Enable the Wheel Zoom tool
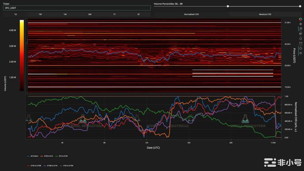The image size is (304, 171). pyautogui.click(x=300, y=33)
